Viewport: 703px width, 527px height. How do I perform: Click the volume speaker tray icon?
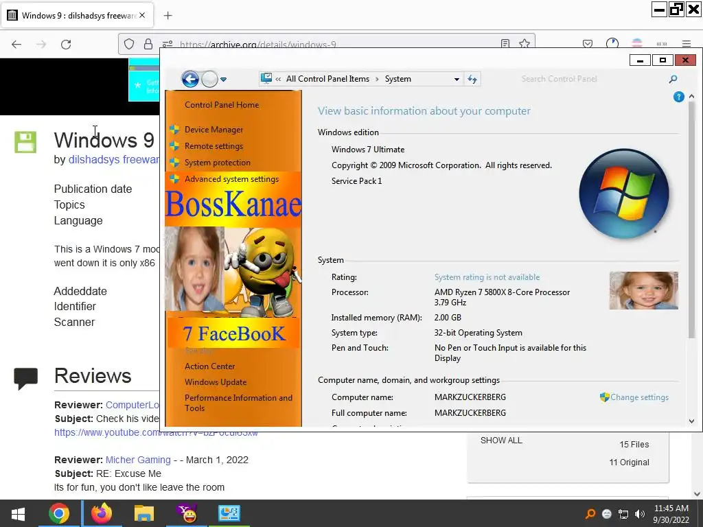pos(640,514)
